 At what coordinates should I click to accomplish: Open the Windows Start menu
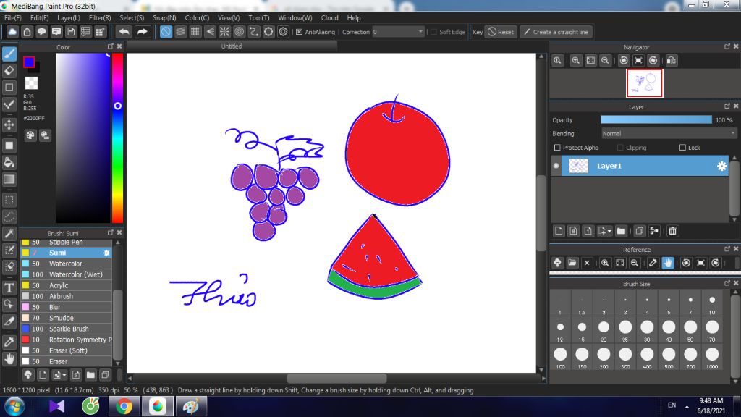(14, 407)
